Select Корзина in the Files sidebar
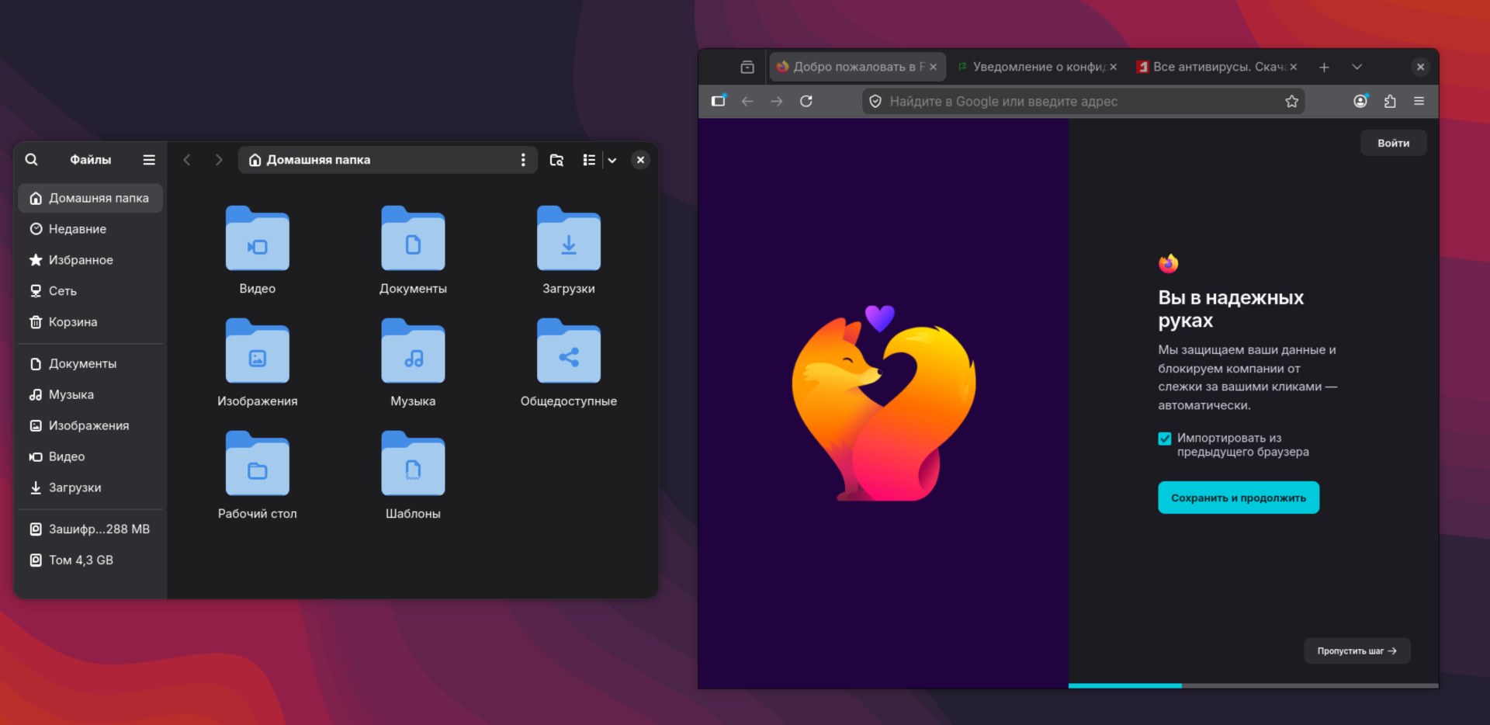Viewport: 1490px width, 725px height. (x=73, y=322)
